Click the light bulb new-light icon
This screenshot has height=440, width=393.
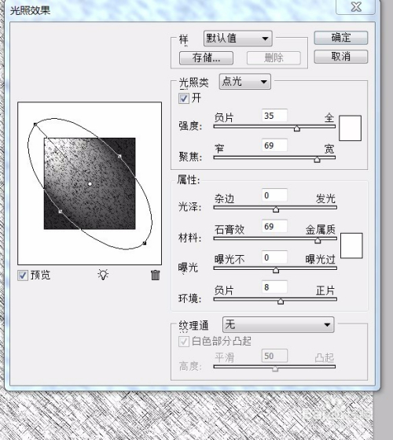point(103,275)
